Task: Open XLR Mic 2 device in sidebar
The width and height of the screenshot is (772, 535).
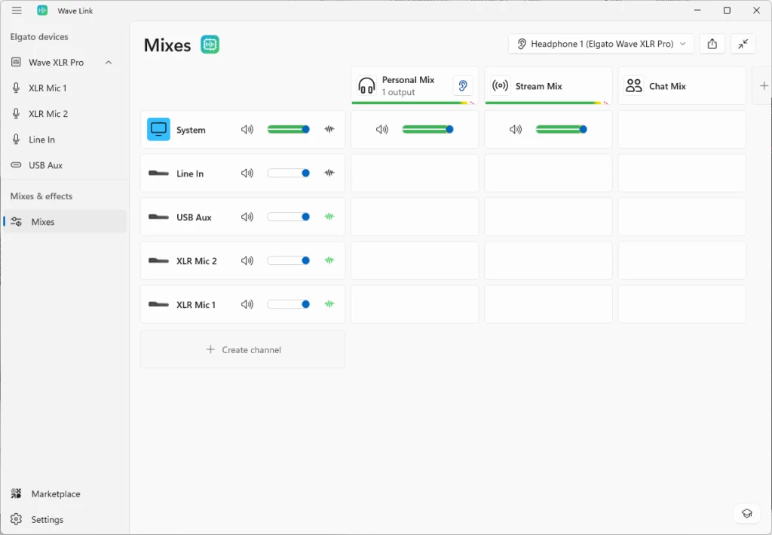Action: [x=47, y=114]
